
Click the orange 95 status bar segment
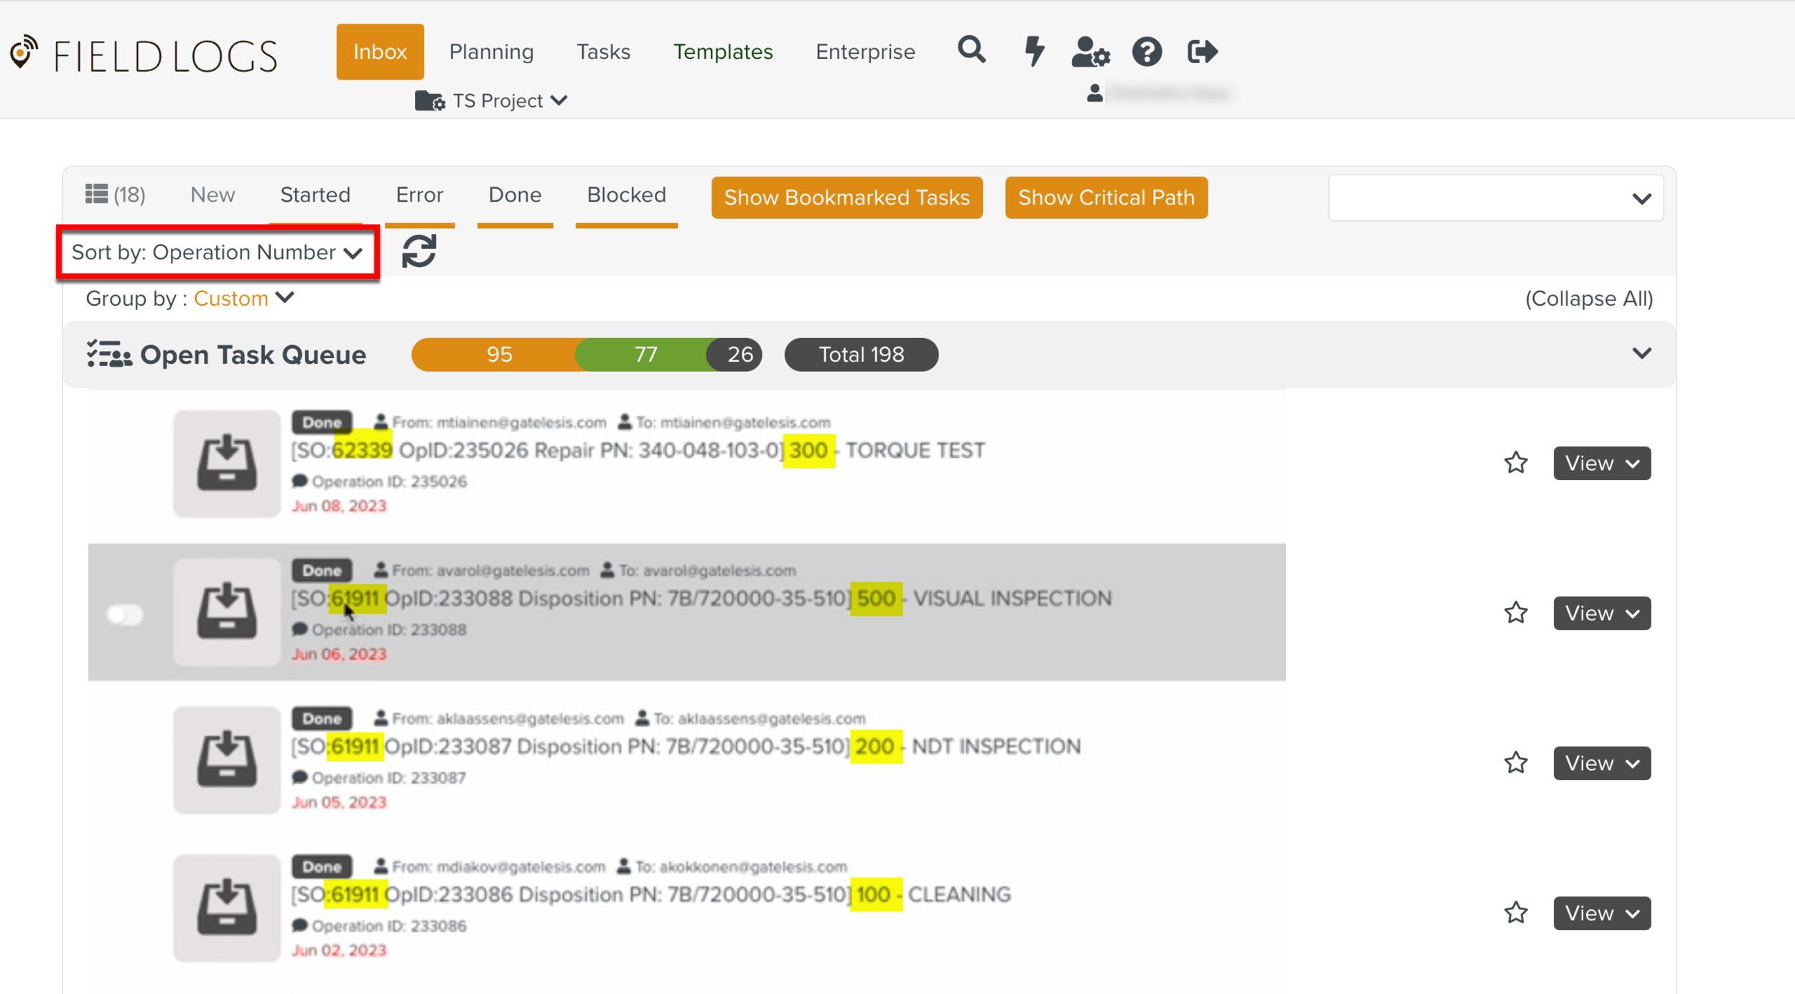click(498, 355)
